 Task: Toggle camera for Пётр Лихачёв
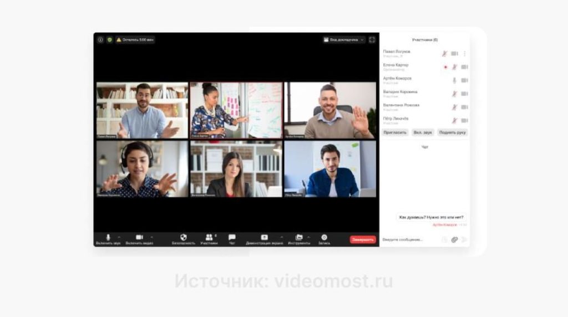(x=464, y=120)
